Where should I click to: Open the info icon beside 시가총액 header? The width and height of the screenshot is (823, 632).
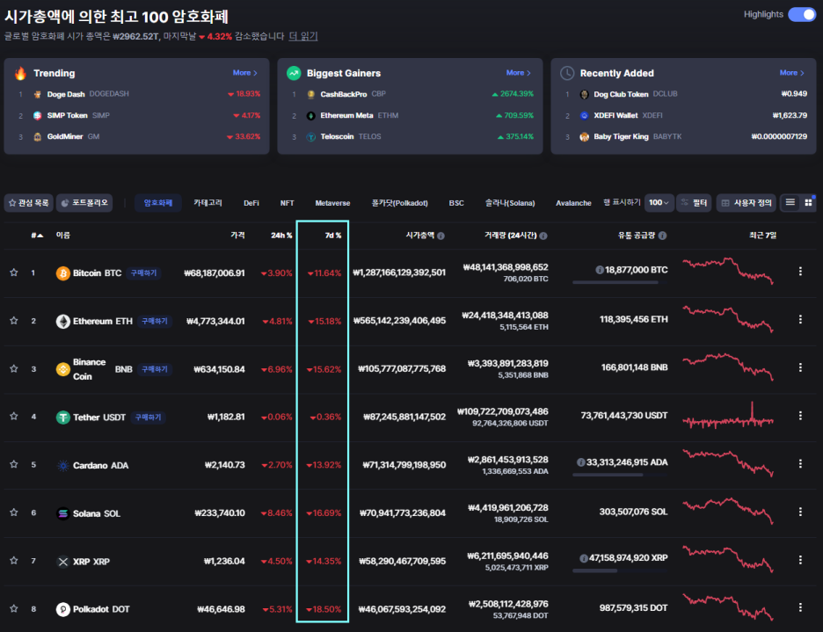click(441, 236)
